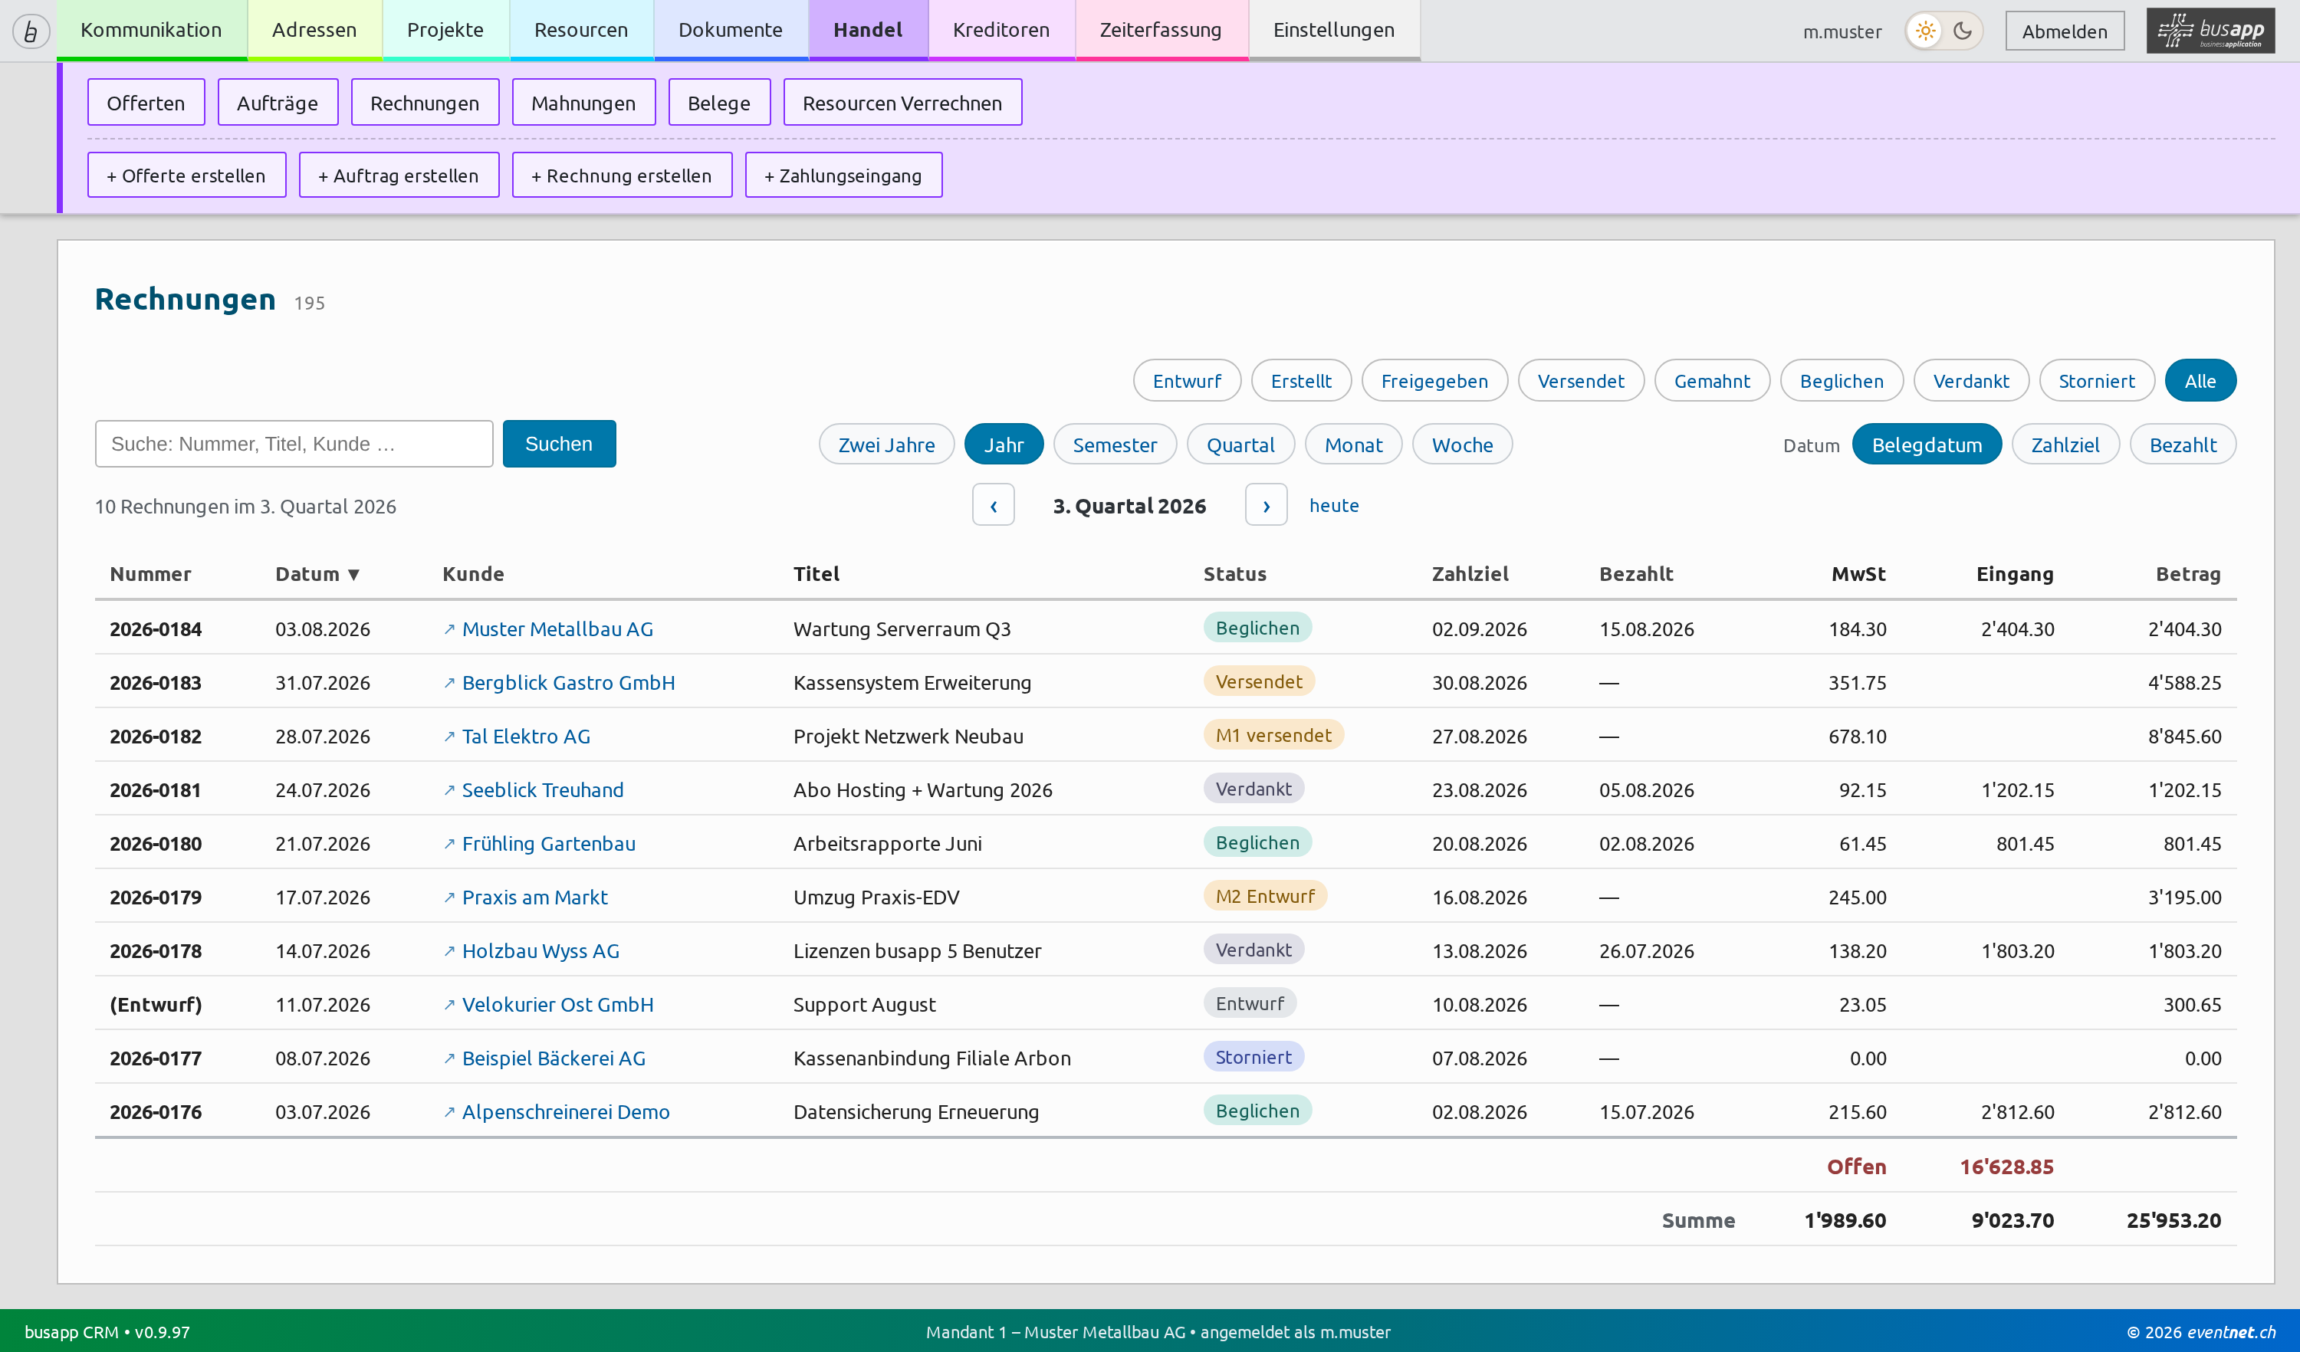Open customer Bergblick Gastro GmbH
This screenshot has height=1352, width=2300.
[567, 684]
